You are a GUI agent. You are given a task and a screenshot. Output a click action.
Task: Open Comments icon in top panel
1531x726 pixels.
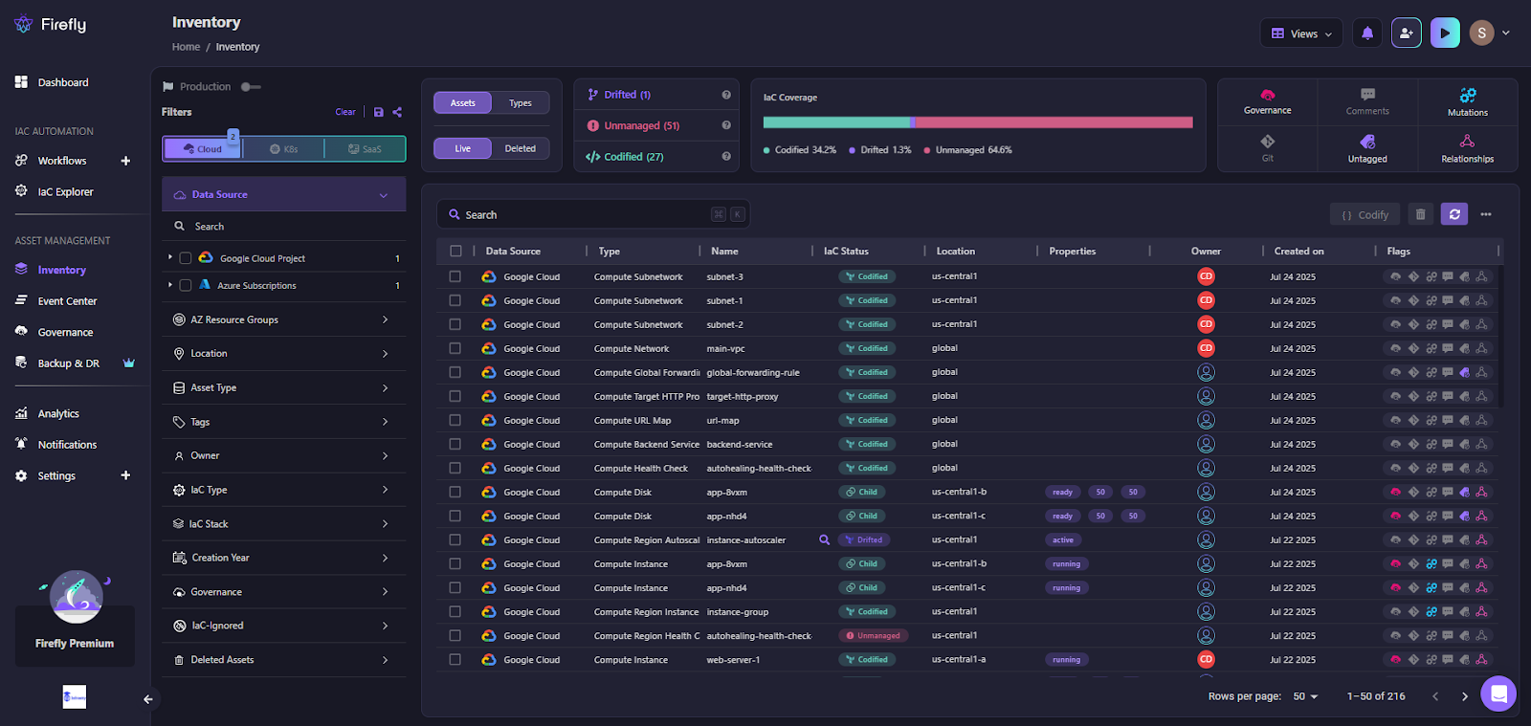click(x=1367, y=100)
